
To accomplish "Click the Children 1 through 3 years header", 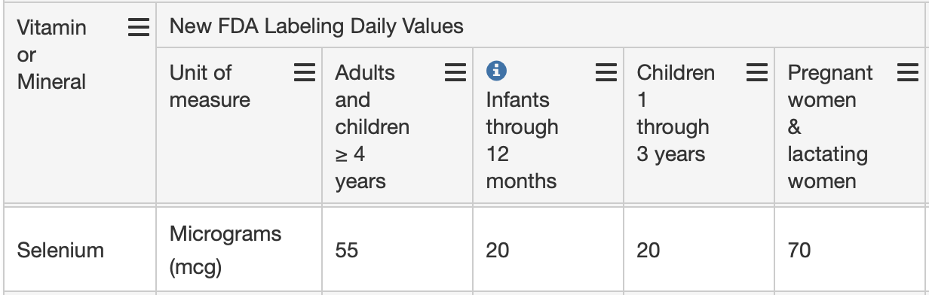I will 676,114.
